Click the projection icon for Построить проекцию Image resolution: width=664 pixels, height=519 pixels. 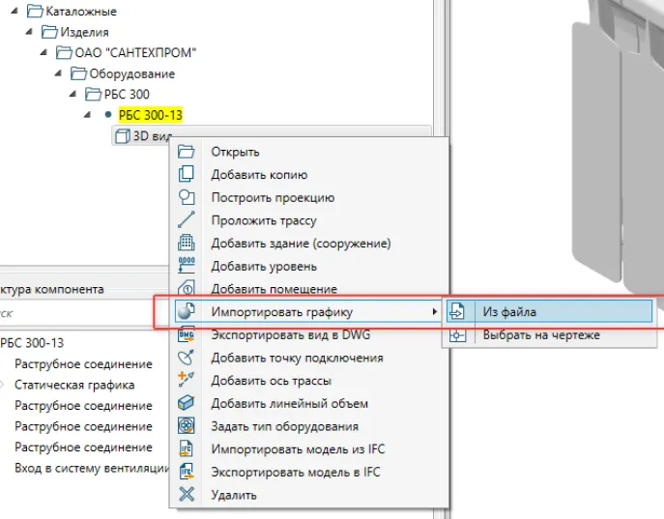click(188, 197)
